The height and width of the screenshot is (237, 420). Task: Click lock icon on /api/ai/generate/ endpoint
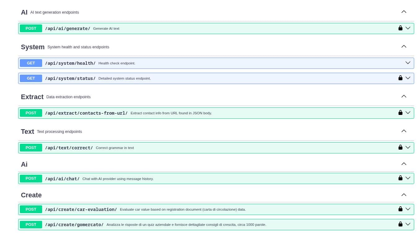pyautogui.click(x=400, y=28)
